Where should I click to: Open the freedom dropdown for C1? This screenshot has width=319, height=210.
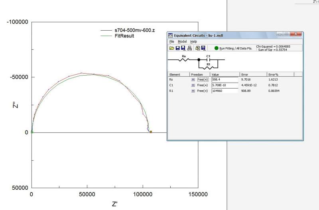tap(193, 85)
